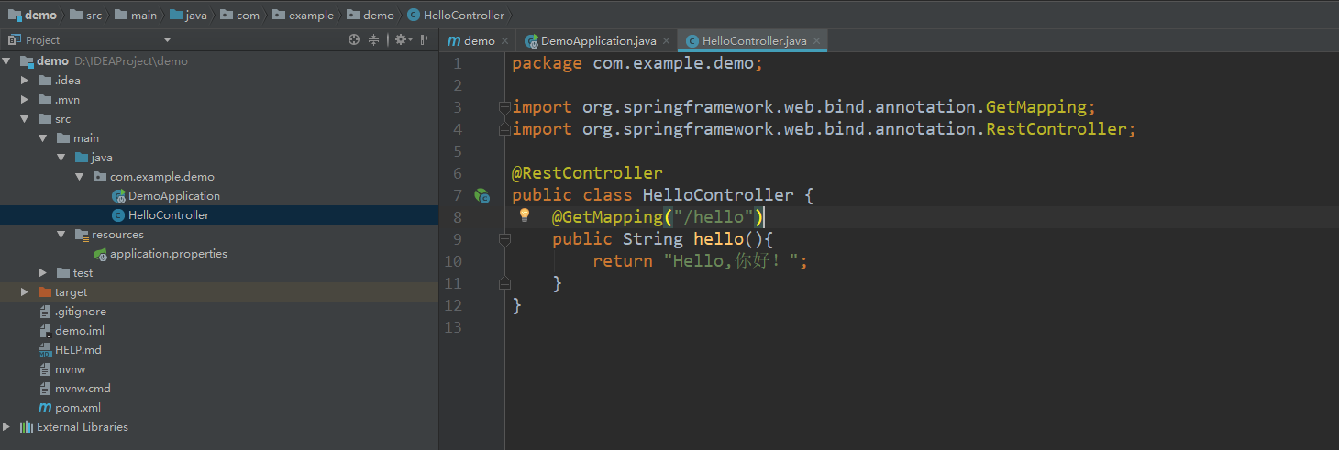The image size is (1339, 450).
Task: Click the blue java source folder icon
Action: [82, 158]
